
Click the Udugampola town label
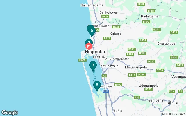pos(149,86)
